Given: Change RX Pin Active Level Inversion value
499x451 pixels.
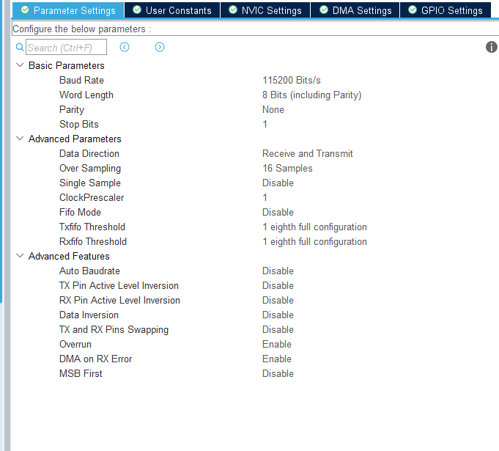Looking at the screenshot, I should point(278,300).
